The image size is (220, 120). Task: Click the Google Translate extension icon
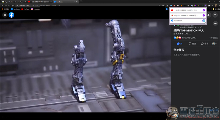192,5
